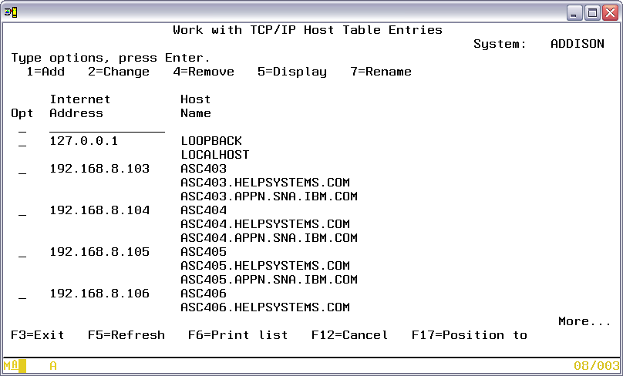Click the More... indicator to page down

pos(584,321)
